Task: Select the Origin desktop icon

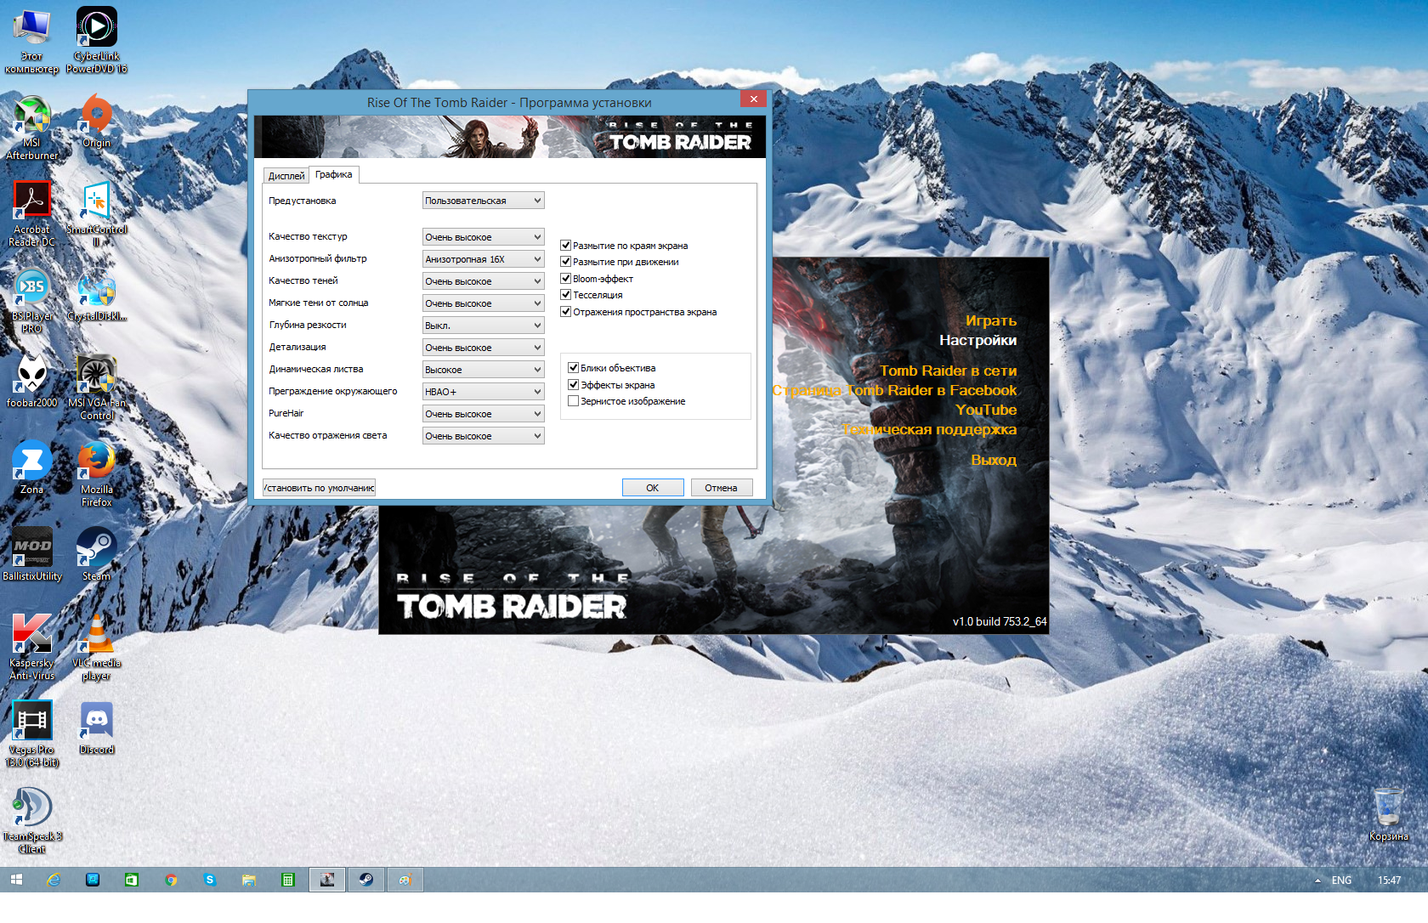Action: (x=97, y=121)
